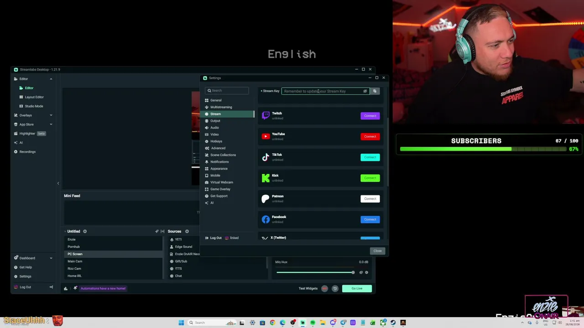Screen dimensions: 584x328
Task: Collapse the left sidebar with the arrow
Action: click(58, 183)
